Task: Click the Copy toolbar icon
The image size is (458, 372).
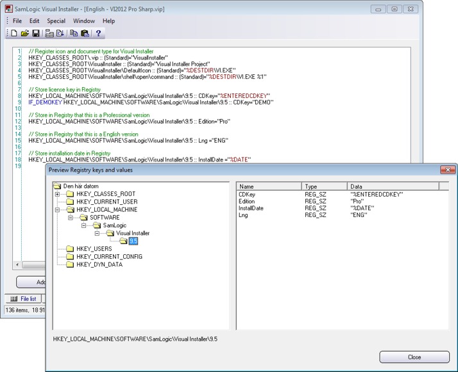Action: (74, 33)
